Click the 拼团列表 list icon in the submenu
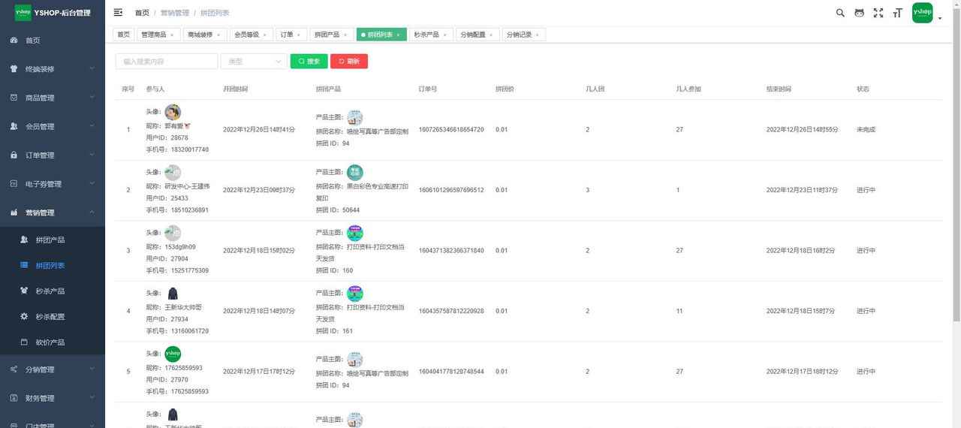Viewport: 961px width, 428px height. pyautogui.click(x=24, y=265)
